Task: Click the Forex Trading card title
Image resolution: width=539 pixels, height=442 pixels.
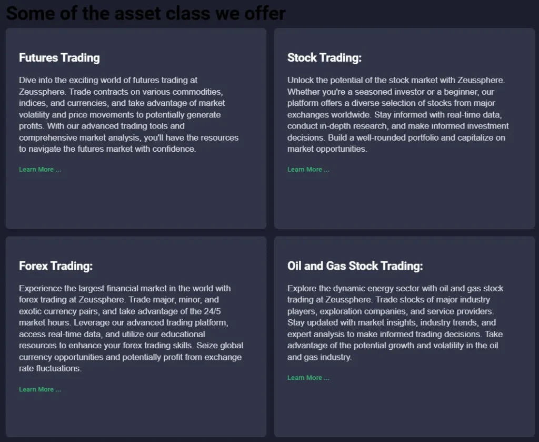Action: pos(56,266)
